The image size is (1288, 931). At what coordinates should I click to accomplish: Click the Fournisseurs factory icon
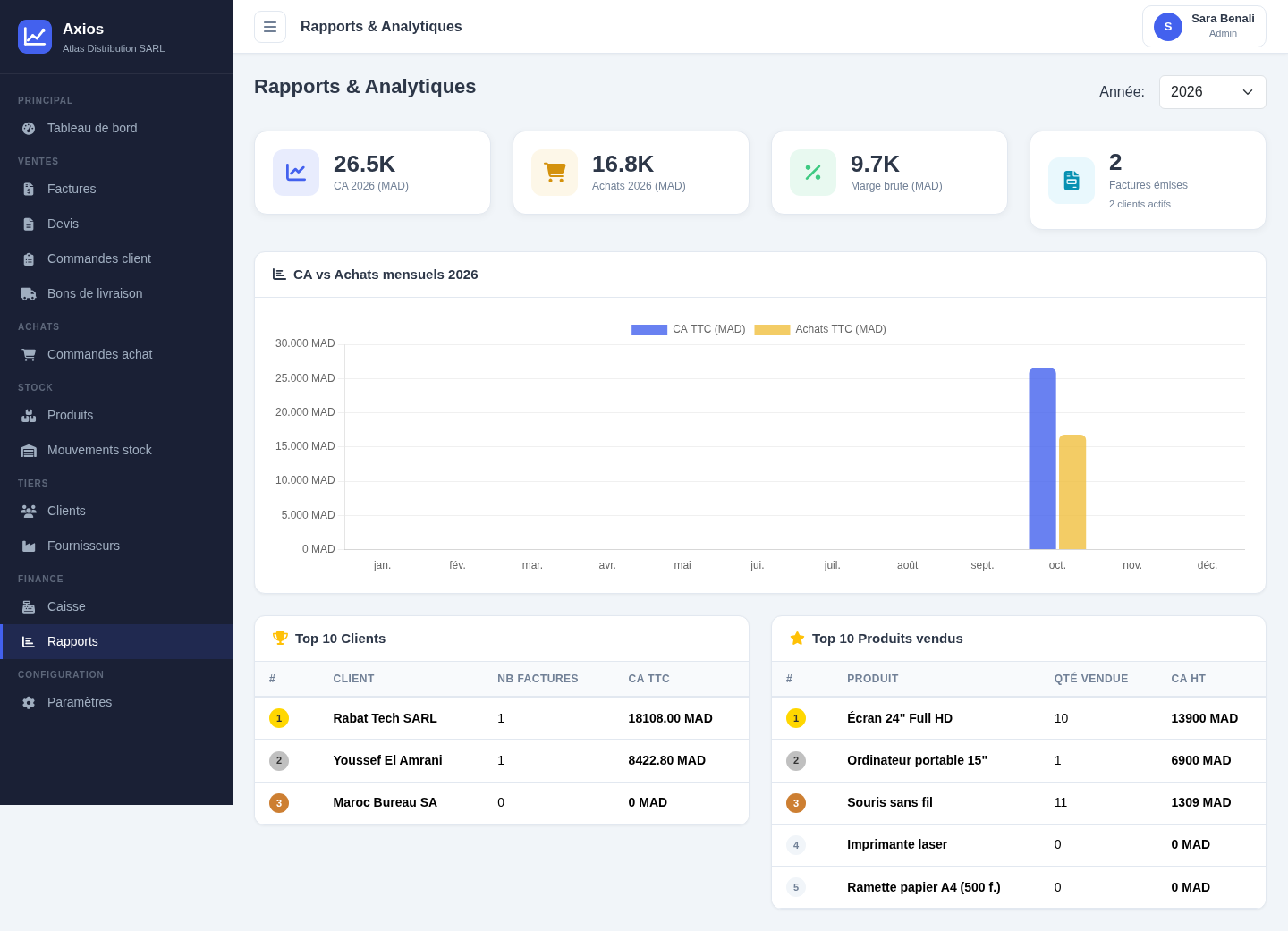pyautogui.click(x=29, y=546)
